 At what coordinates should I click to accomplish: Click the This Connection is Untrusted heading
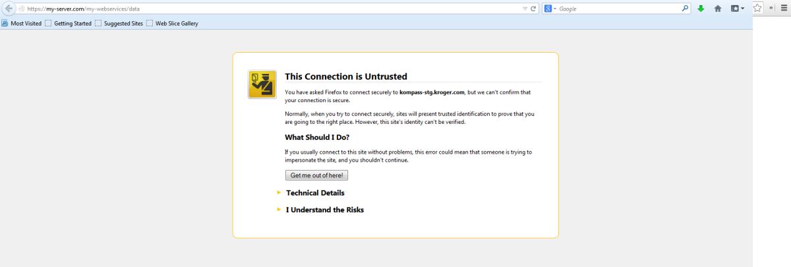click(346, 76)
